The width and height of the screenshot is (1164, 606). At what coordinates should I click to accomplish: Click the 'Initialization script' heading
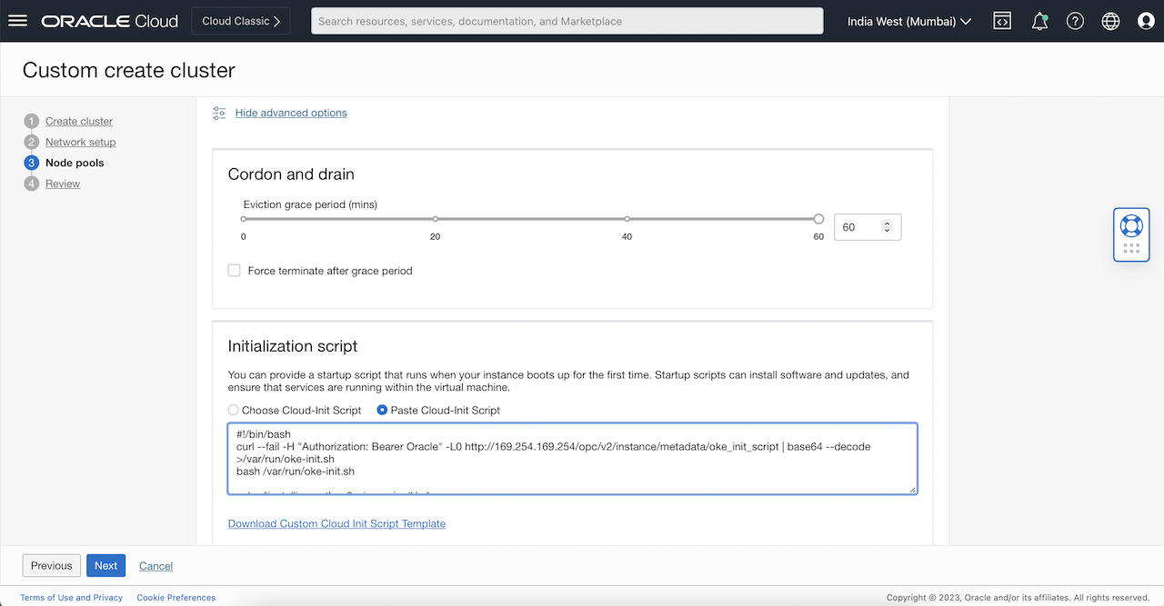293,346
